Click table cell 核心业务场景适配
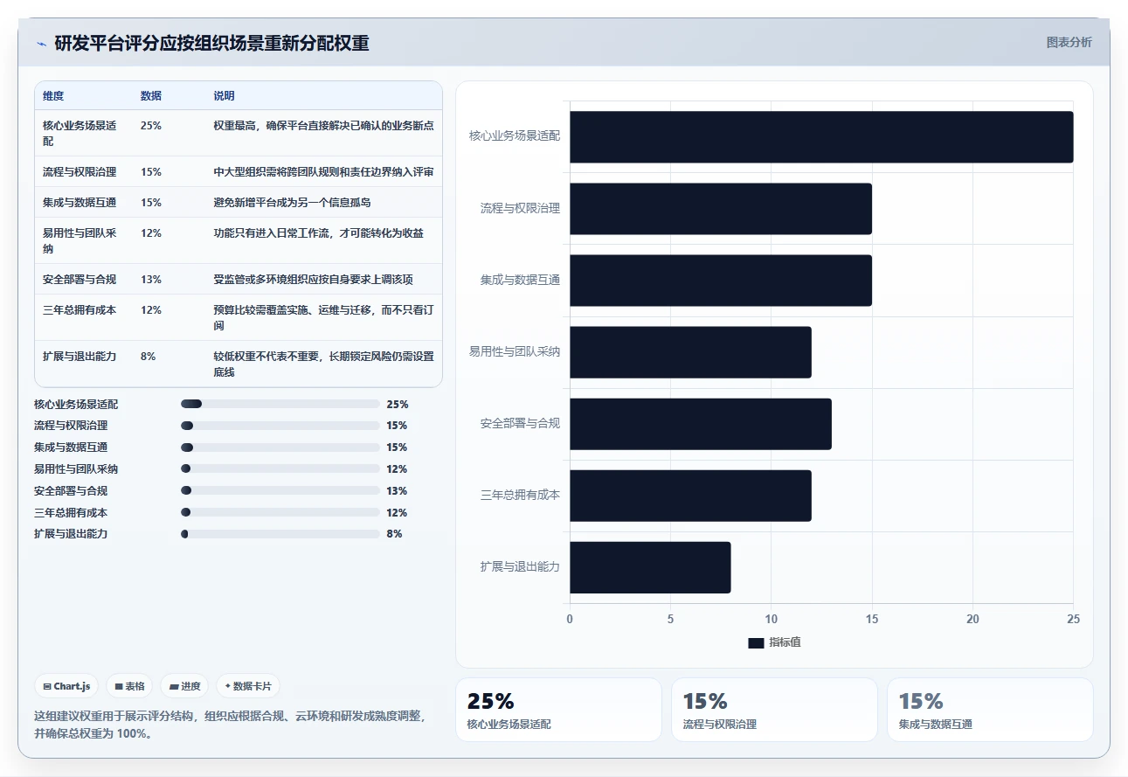Viewport: 1128px width, 777px height. click(80, 133)
